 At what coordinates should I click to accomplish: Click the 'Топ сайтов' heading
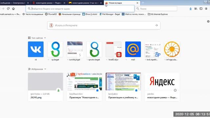(x=37, y=38)
